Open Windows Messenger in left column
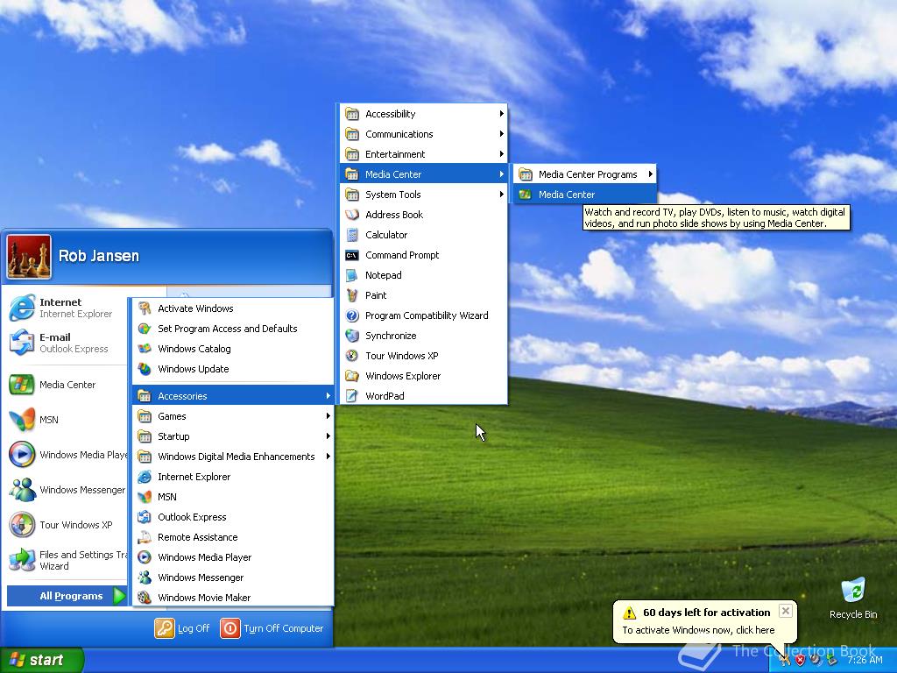Viewport: 897px width, 673px height. pos(67,490)
